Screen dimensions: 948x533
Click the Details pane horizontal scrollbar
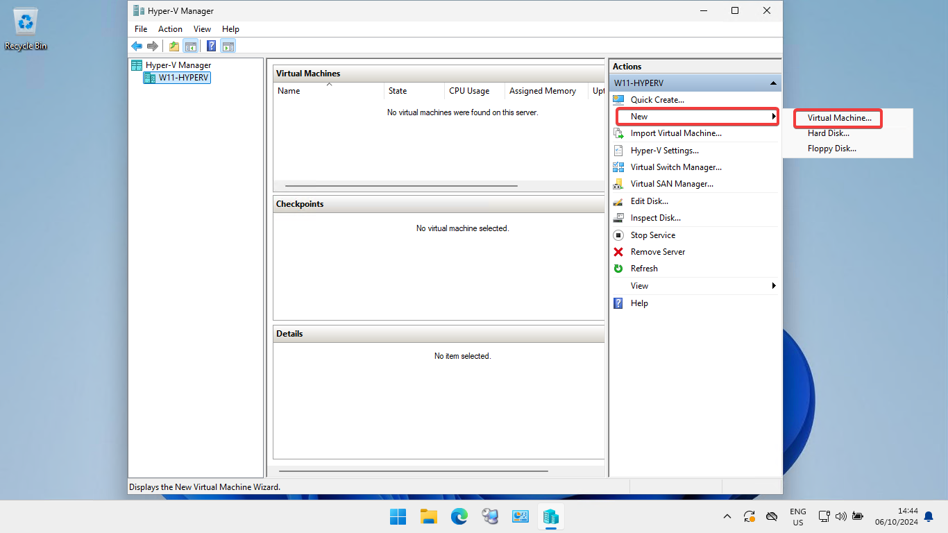point(413,471)
